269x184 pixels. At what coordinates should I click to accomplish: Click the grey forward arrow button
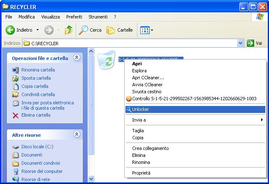[49, 30]
